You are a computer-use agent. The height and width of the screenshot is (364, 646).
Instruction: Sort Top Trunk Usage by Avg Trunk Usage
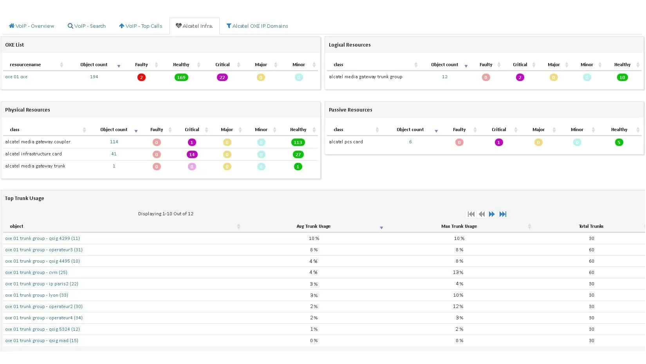pos(381,227)
